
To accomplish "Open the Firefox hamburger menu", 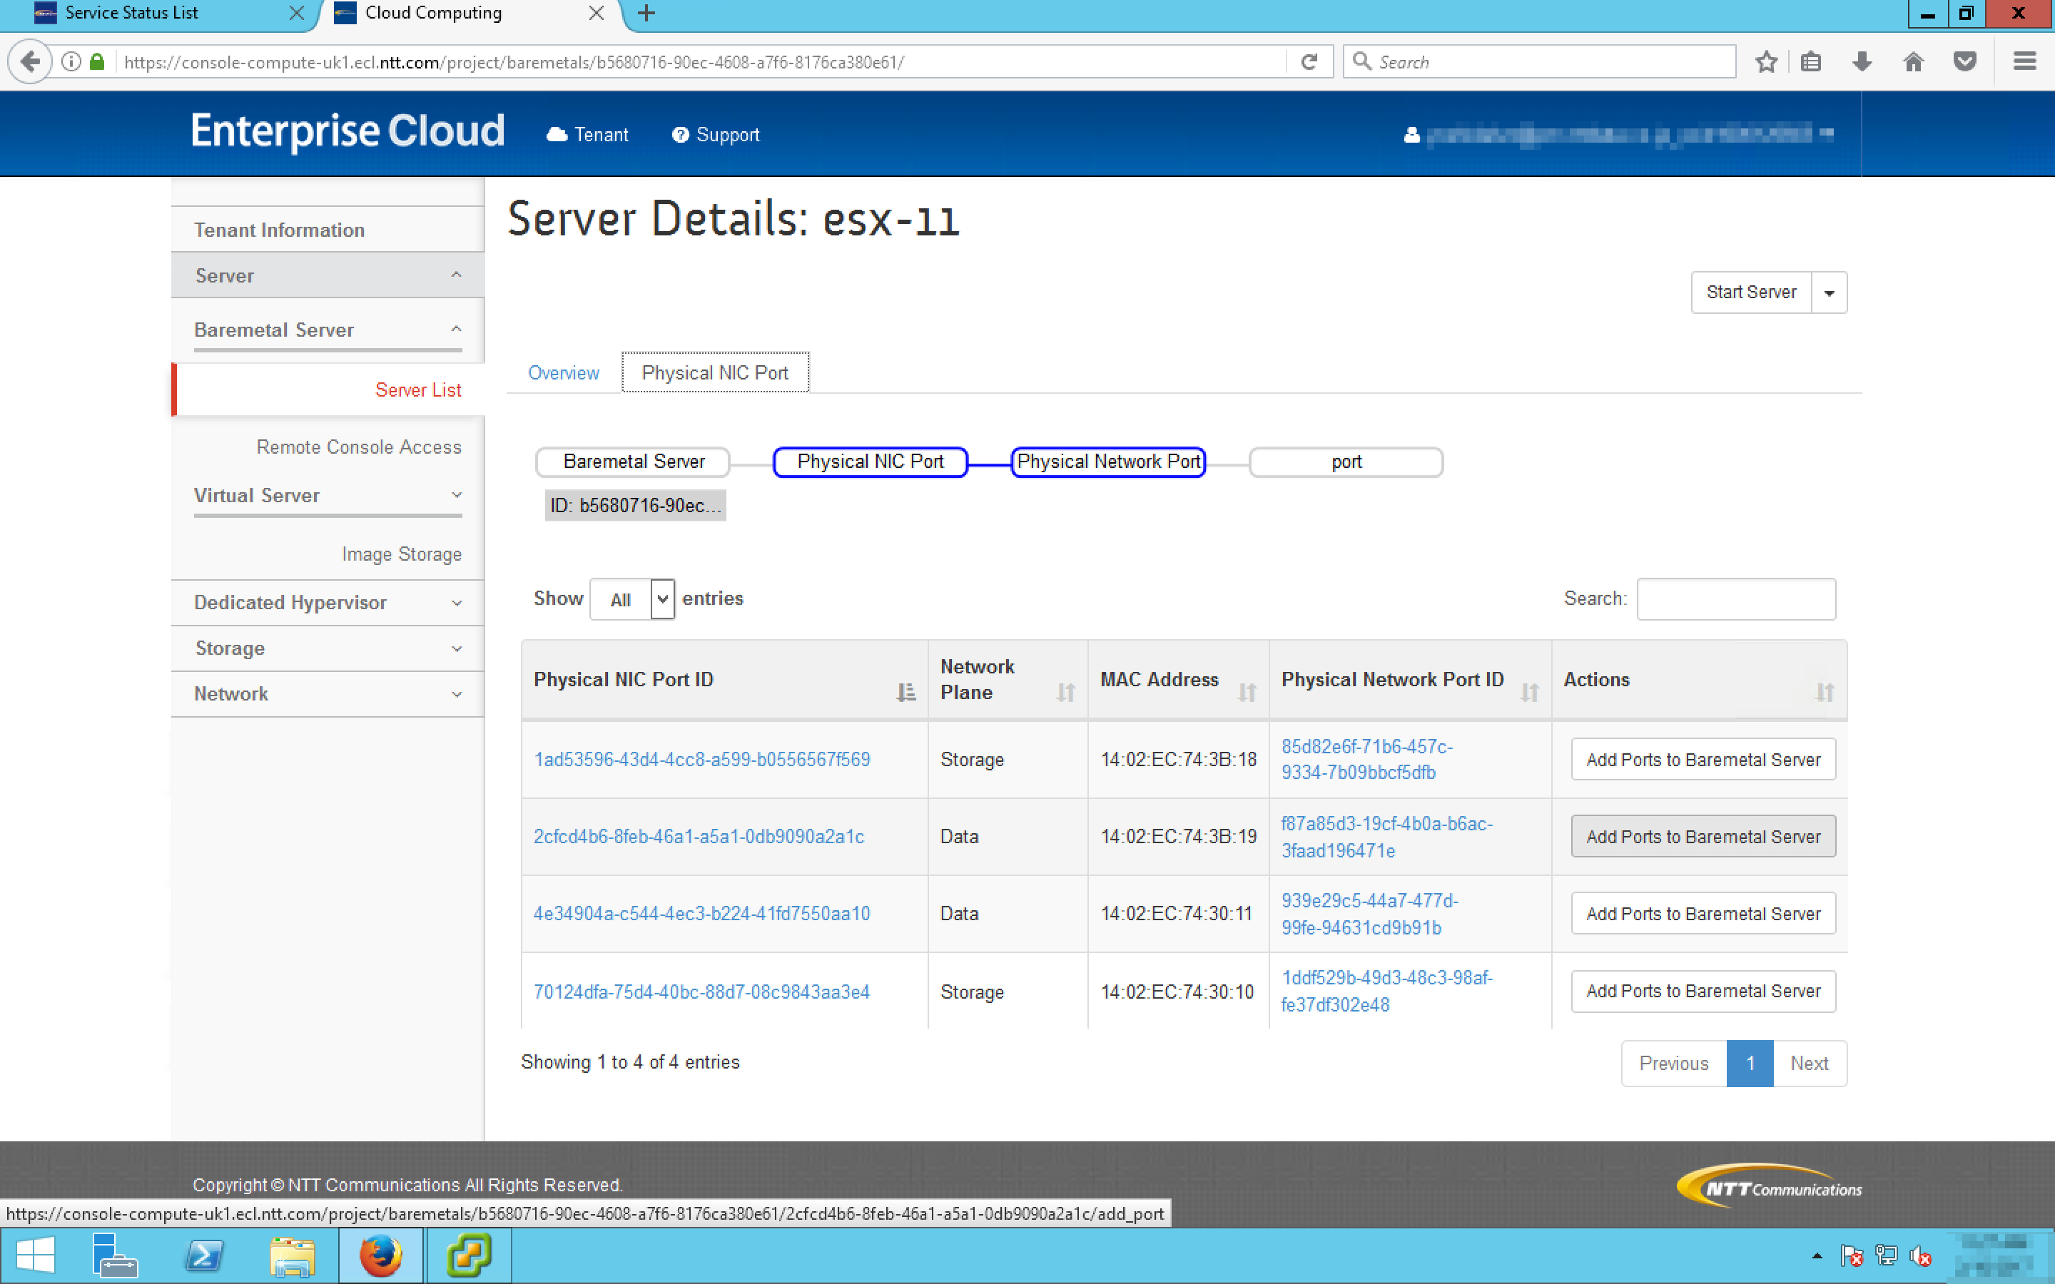I will (2024, 62).
